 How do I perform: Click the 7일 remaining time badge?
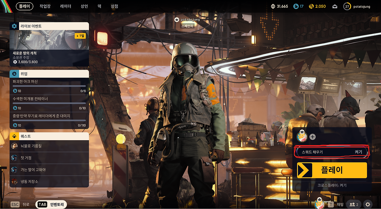80,36
